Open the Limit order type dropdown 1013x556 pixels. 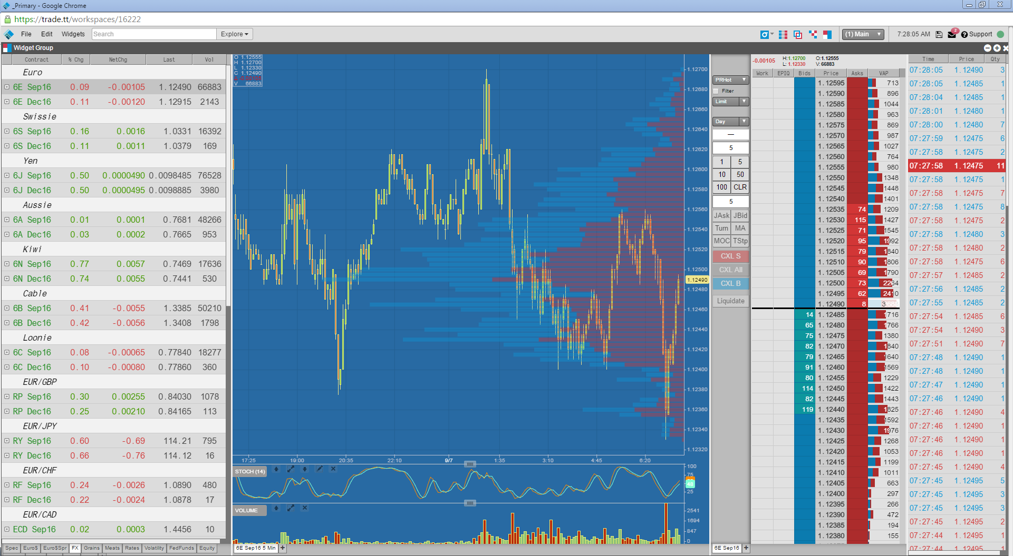(731, 102)
